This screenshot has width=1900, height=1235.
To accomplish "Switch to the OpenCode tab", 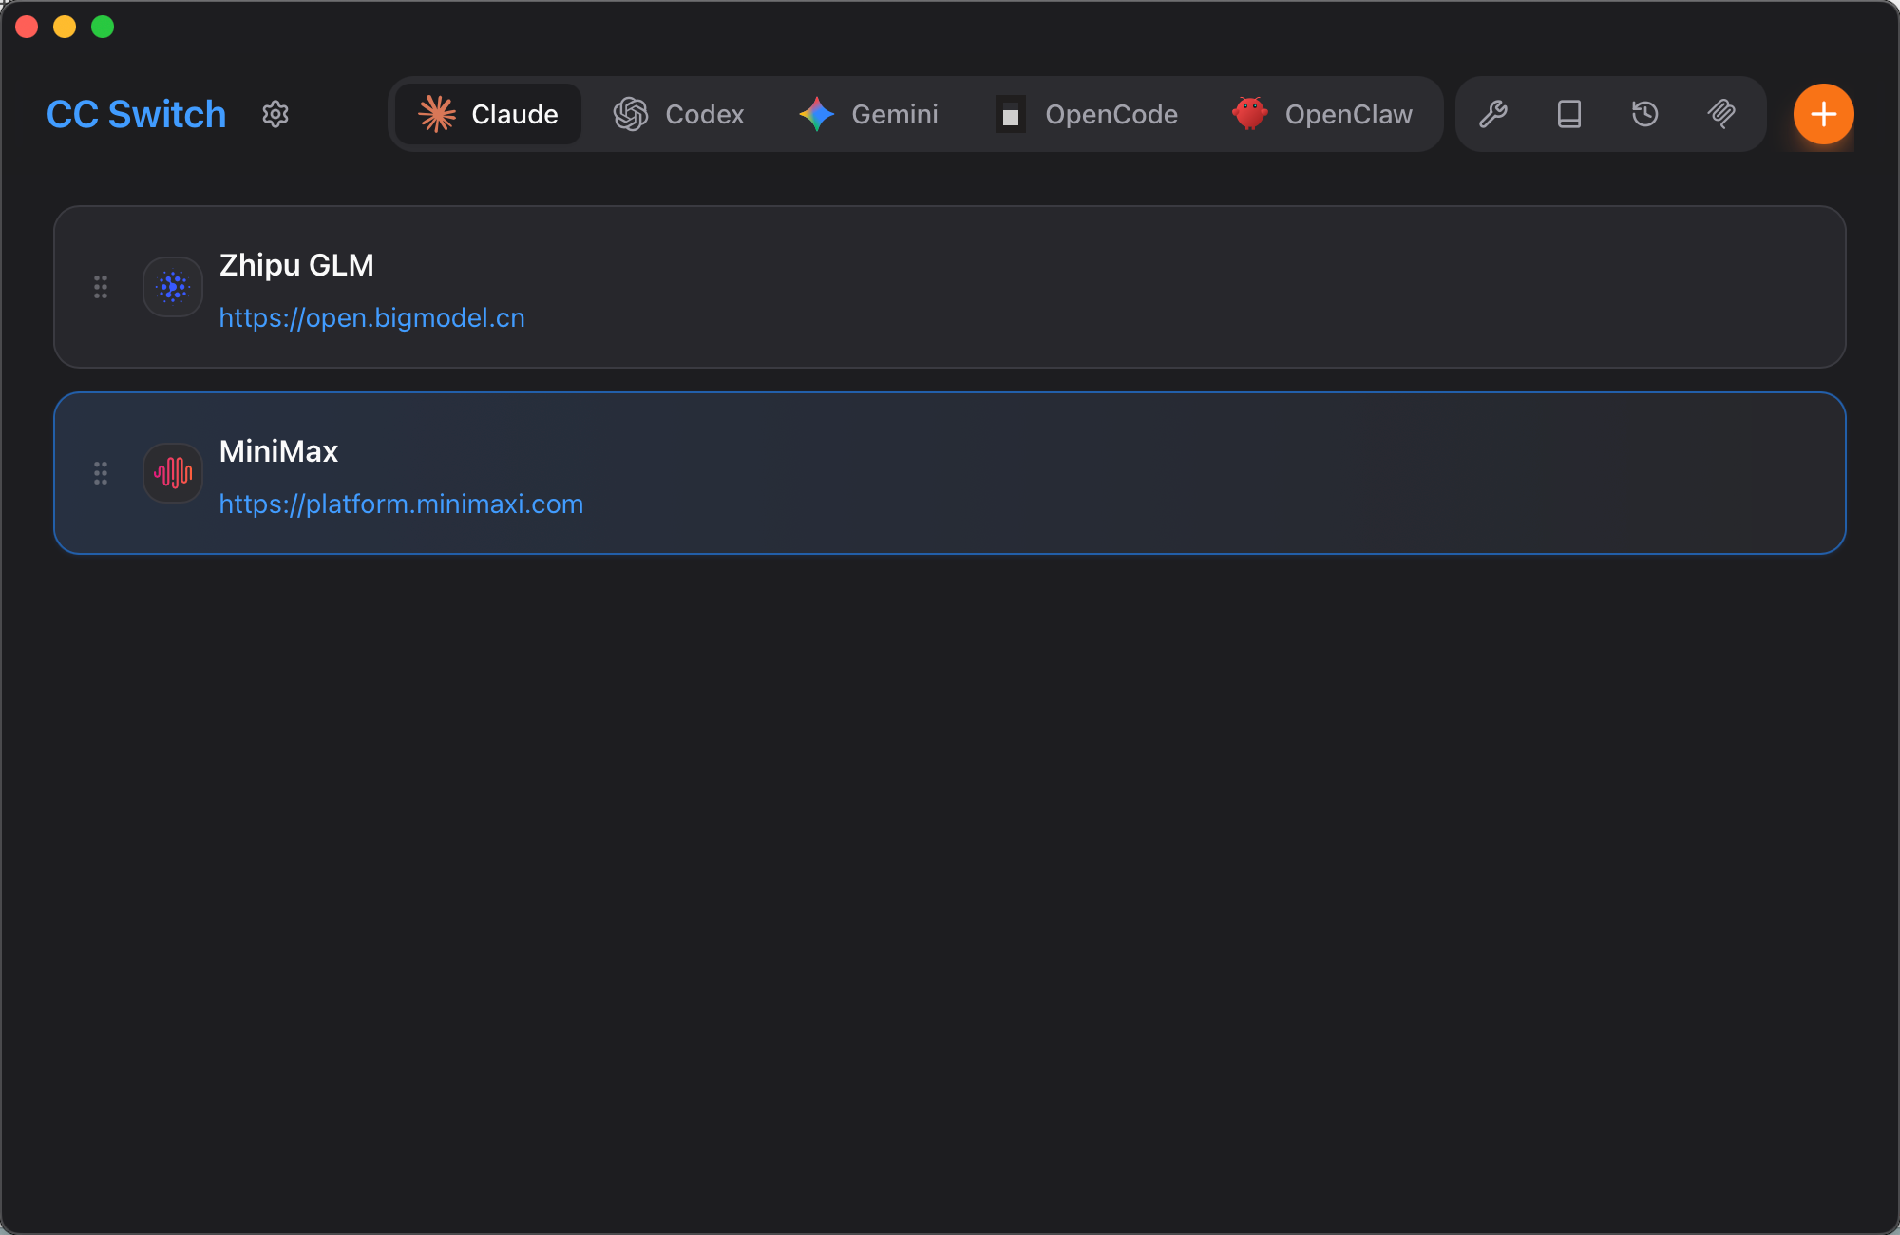I will (1087, 114).
